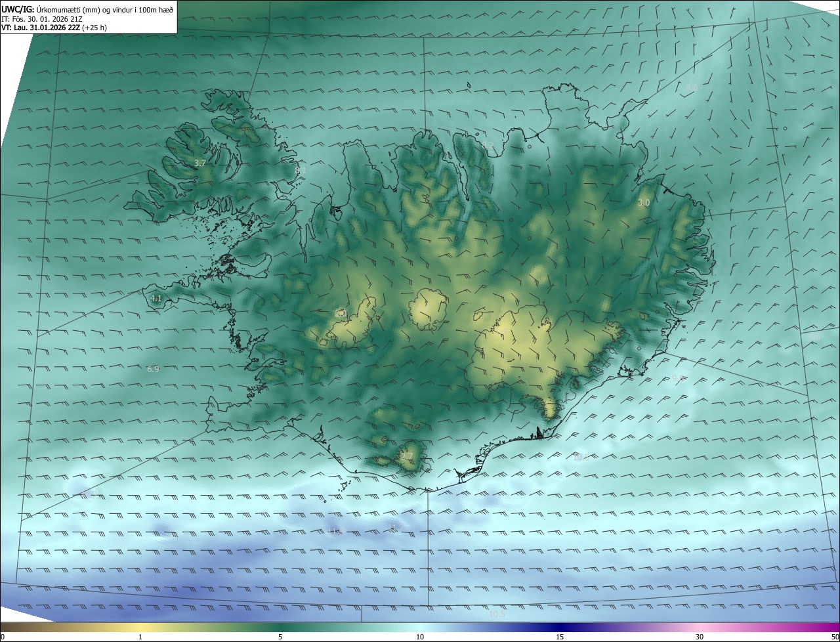
Task: Click the color scale label '15'
Action: coord(560,637)
